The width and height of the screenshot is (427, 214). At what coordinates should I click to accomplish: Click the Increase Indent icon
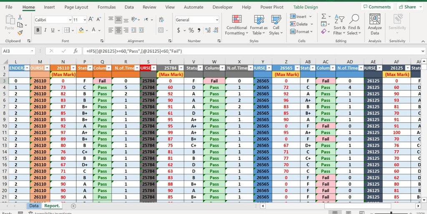[x=141, y=30]
